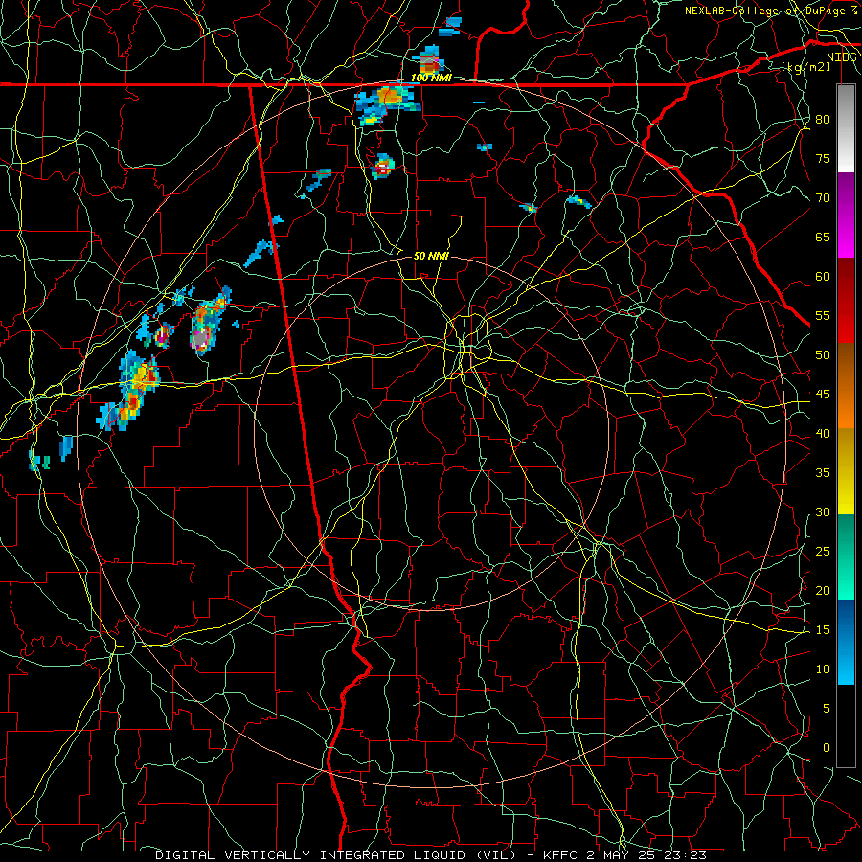Click the legend value 80
This screenshot has width=862, height=862.
823,120
